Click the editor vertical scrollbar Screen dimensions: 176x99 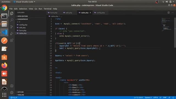pyautogui.click(x=175, y=32)
